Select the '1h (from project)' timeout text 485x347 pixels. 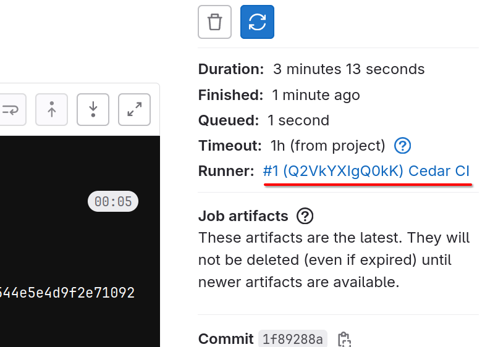tap(328, 146)
